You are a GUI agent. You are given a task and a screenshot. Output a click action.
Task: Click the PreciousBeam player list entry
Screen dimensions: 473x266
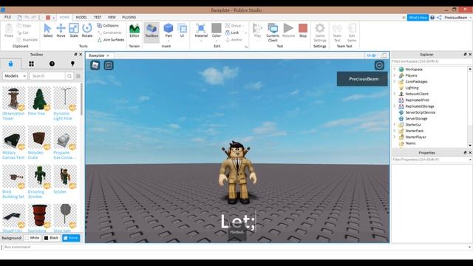click(x=362, y=79)
